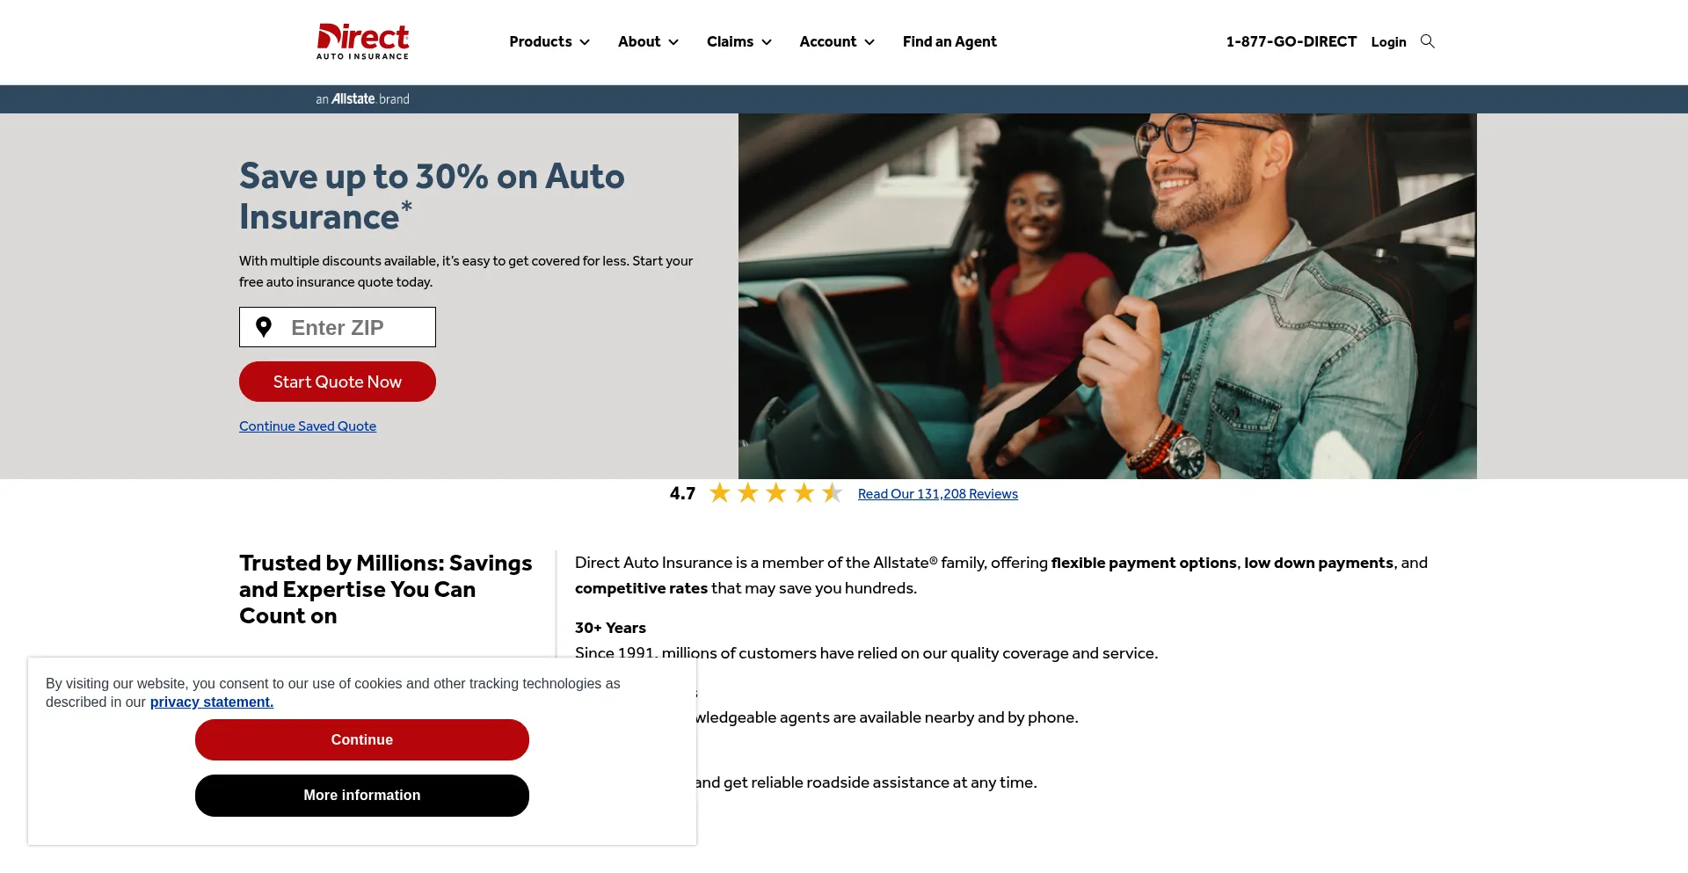Click the third gold rating star
Viewport: 1688px width, 873px height.
point(776,493)
